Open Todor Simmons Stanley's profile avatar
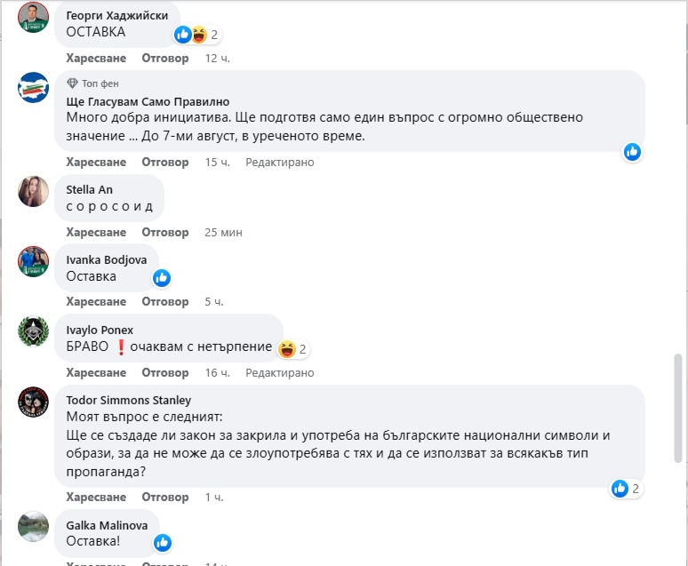 coord(34,401)
